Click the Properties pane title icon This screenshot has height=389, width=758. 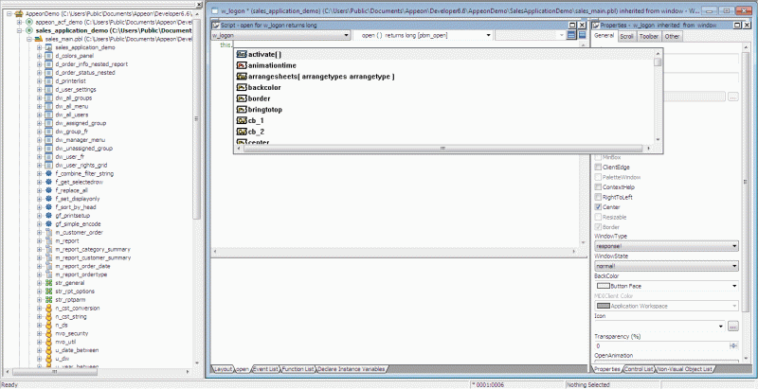(x=596, y=26)
